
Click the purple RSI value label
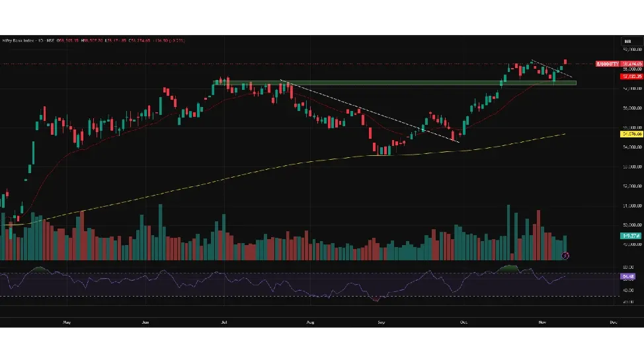[x=627, y=277]
